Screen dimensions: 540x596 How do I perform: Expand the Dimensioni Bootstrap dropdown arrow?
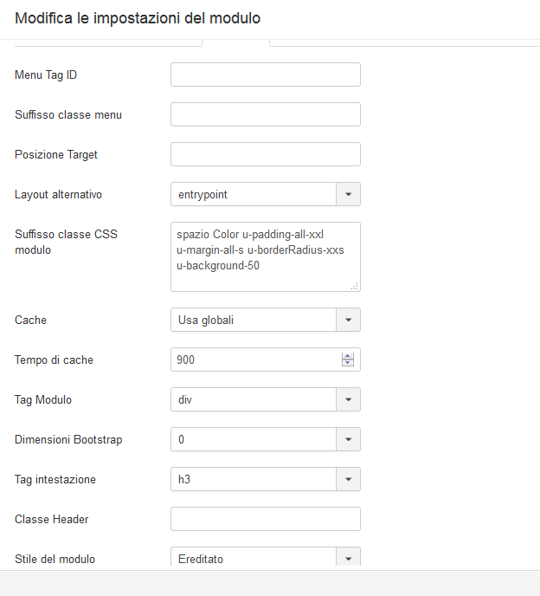(x=348, y=439)
